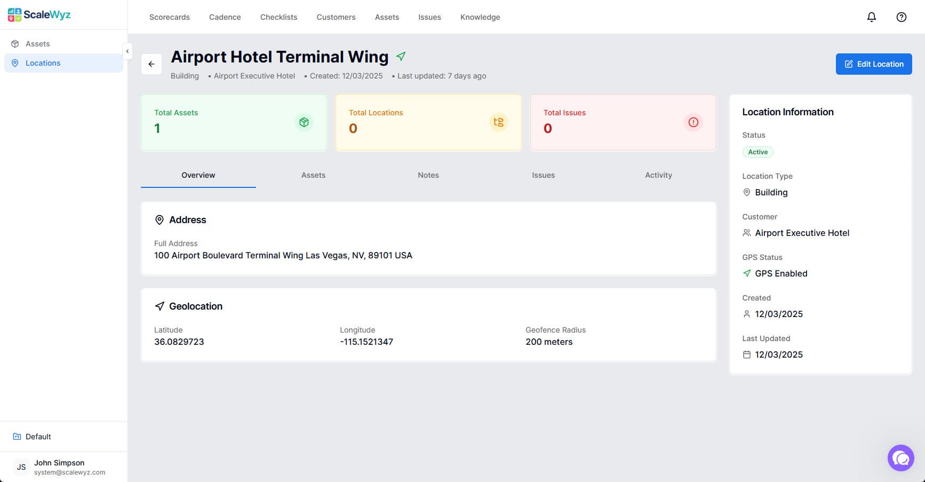This screenshot has width=925, height=482.
Task: Open the help question mark icon
Action: [901, 17]
